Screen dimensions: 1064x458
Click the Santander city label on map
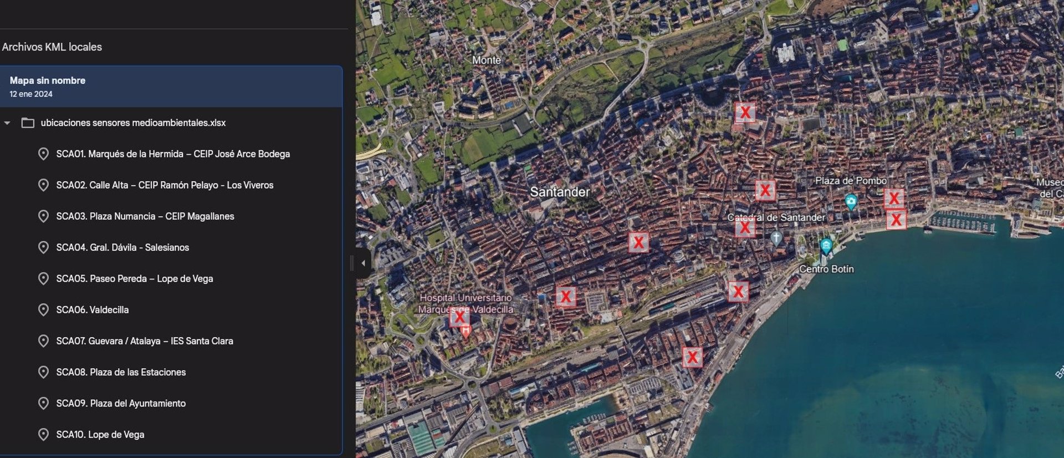coord(560,192)
